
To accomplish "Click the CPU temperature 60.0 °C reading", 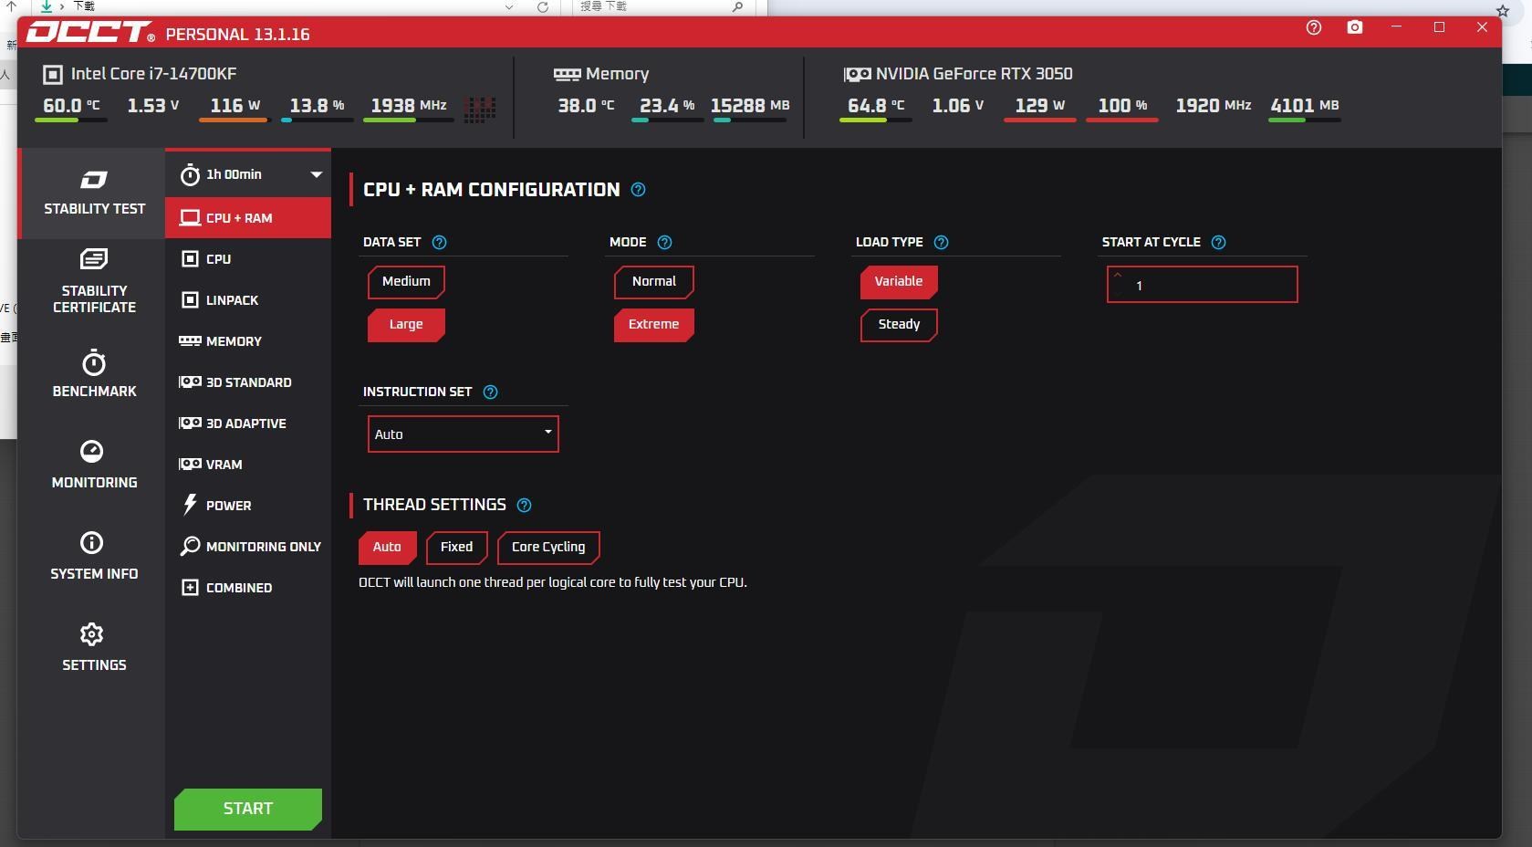I will pyautogui.click(x=71, y=106).
